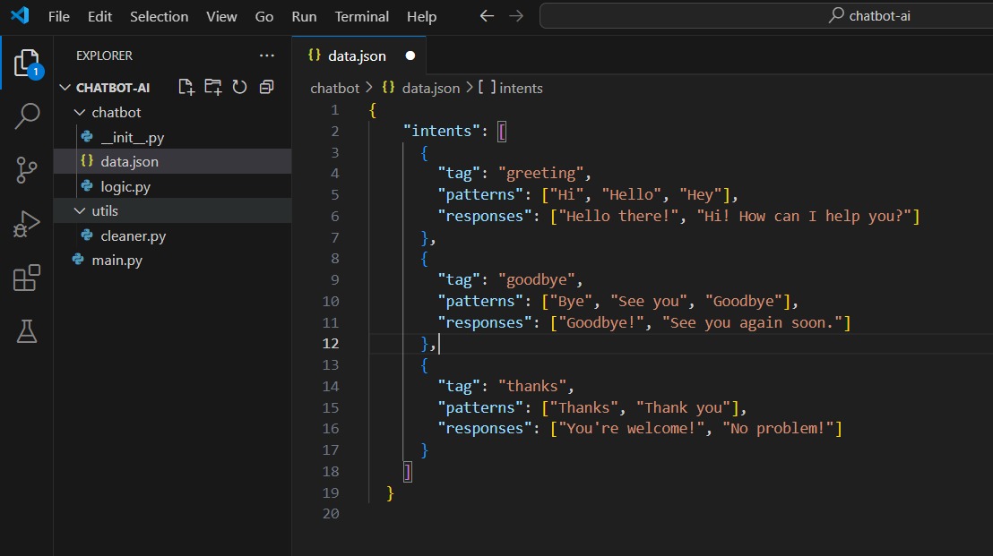Select data.json in the file tree

(130, 161)
